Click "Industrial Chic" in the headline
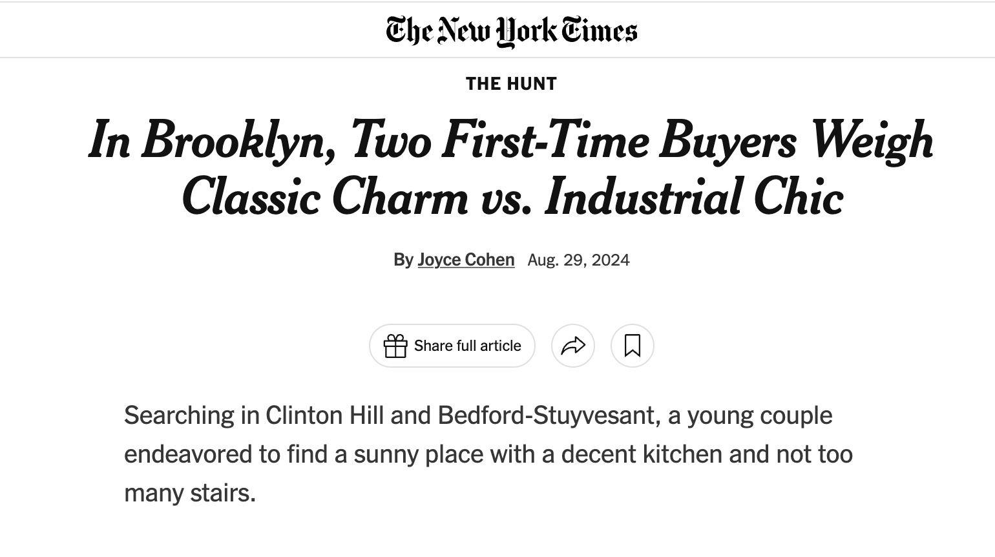Screen dimensions: 995x557 tap(694, 197)
